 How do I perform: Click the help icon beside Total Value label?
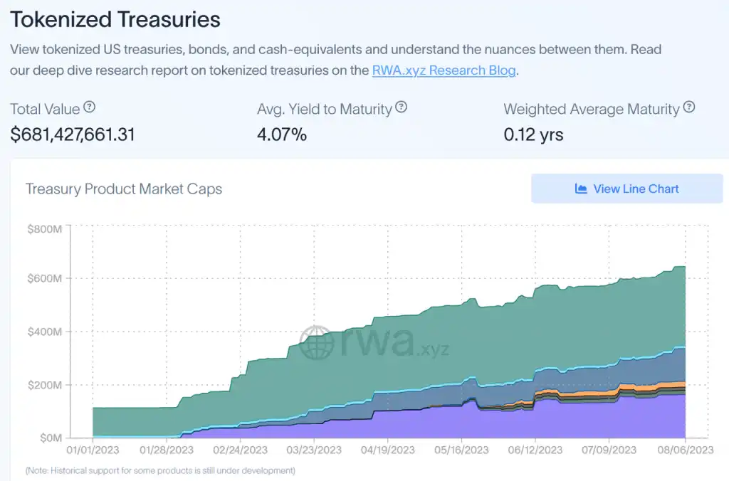(x=90, y=108)
